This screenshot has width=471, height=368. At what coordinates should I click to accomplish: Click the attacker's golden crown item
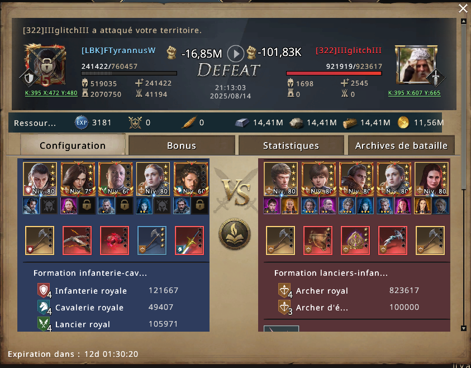click(355, 240)
